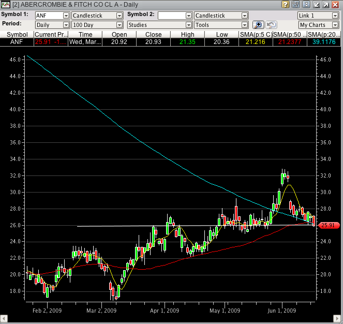Click the Symbol 2 input field
This screenshot has height=324, width=343.
pyautogui.click(x=172, y=16)
